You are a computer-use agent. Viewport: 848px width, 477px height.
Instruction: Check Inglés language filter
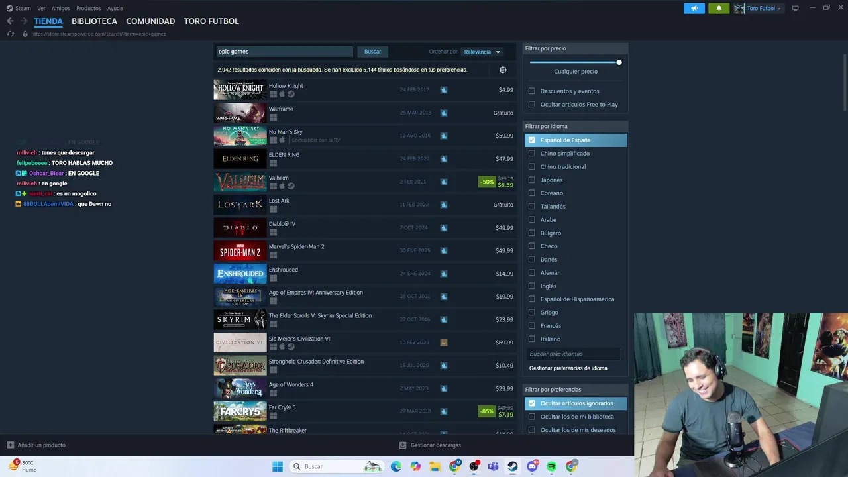(x=531, y=286)
